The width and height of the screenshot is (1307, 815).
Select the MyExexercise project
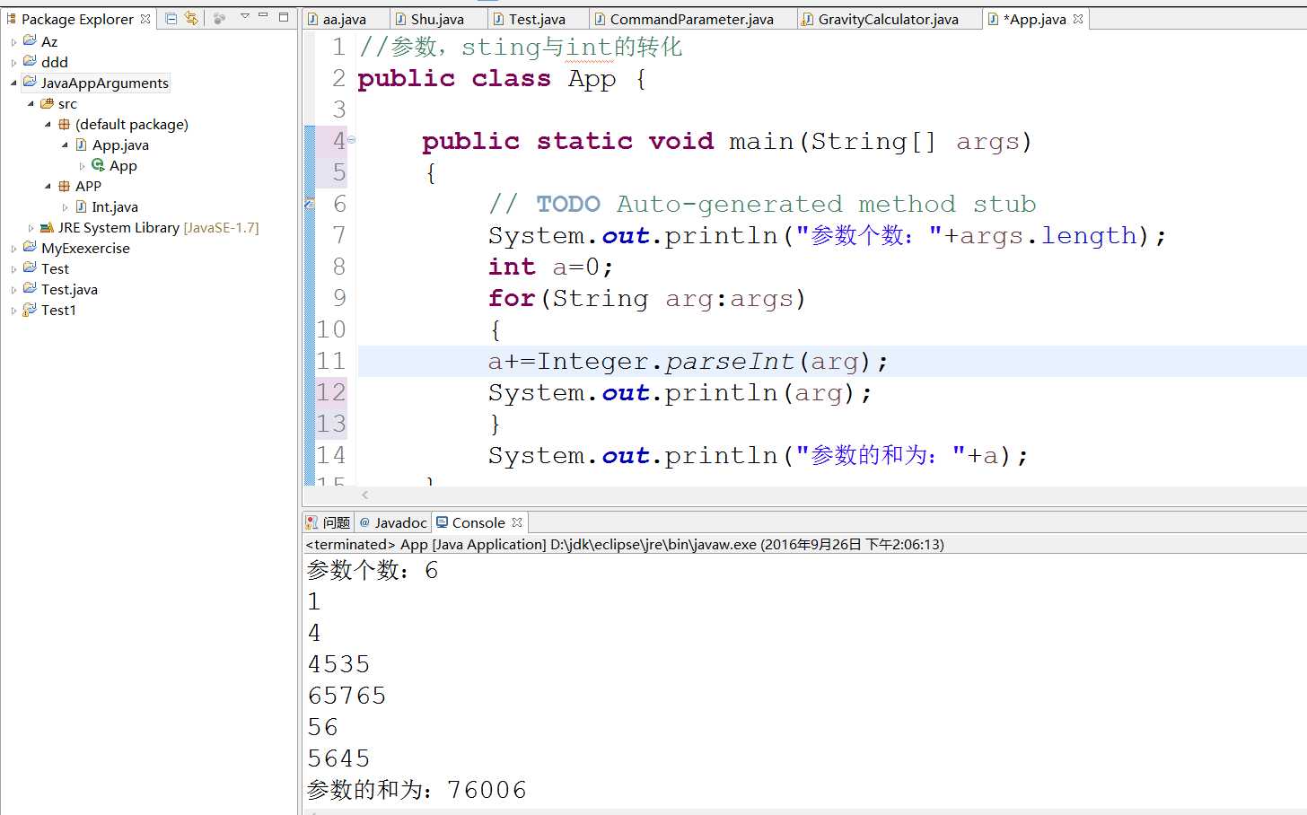85,249
